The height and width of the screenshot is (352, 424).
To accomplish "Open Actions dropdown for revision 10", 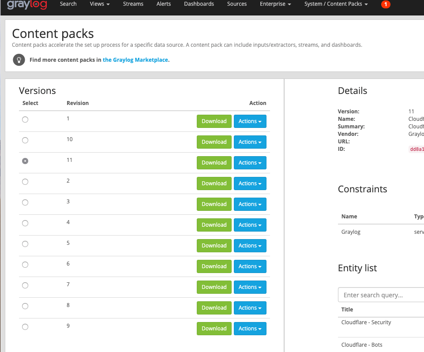I will pyautogui.click(x=250, y=142).
